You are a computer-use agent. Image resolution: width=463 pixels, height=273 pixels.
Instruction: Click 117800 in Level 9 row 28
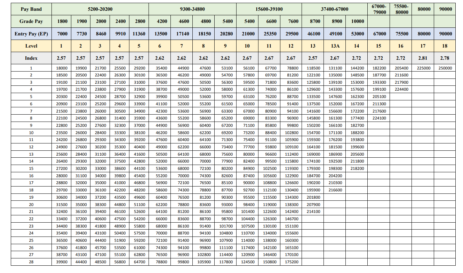(226, 262)
